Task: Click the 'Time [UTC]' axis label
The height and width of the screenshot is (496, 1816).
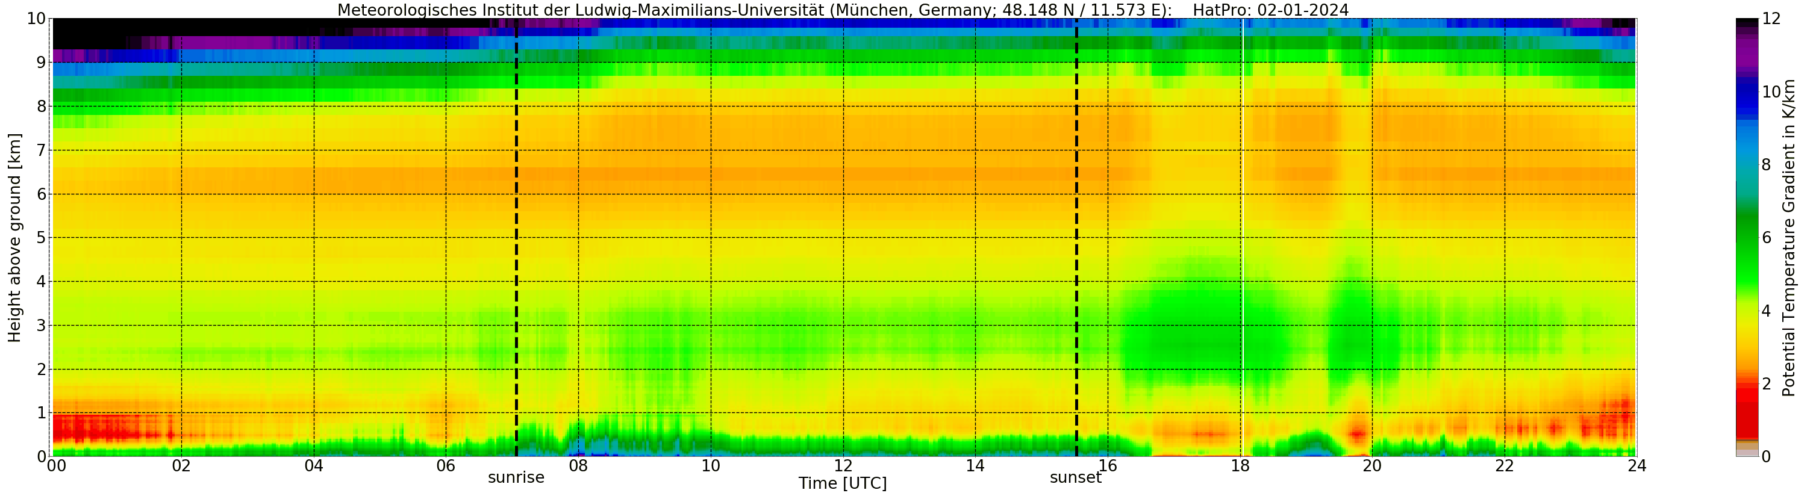Action: click(x=843, y=483)
